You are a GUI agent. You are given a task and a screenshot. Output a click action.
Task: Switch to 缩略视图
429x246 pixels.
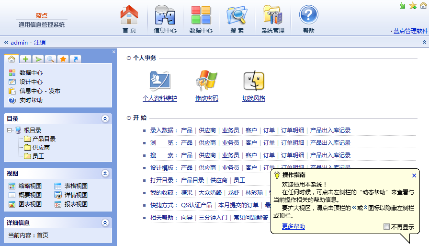[x=25, y=186]
